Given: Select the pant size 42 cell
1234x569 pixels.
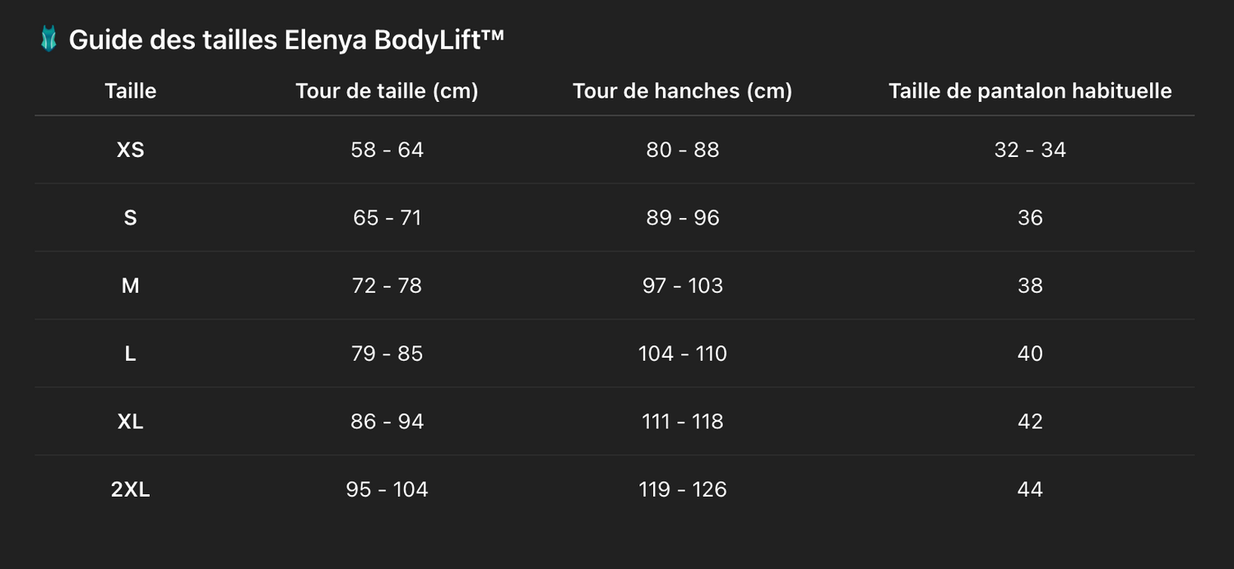Looking at the screenshot, I should coord(1030,422).
